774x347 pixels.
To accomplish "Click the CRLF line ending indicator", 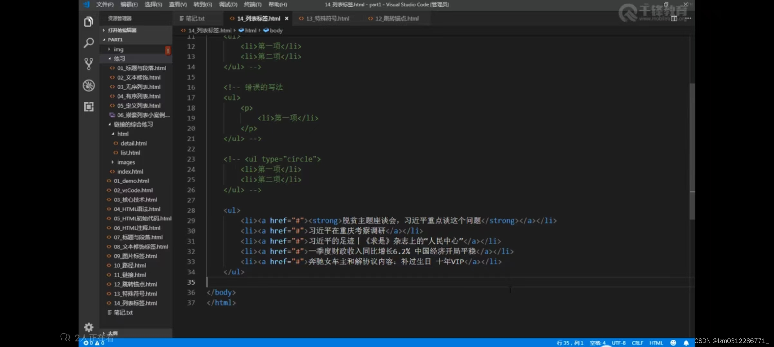I will point(637,343).
